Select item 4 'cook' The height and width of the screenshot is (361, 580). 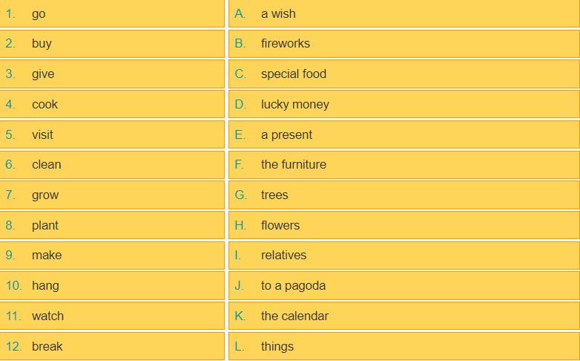[x=112, y=105]
